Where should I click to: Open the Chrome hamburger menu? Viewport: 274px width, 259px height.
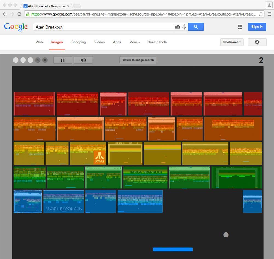tap(269, 14)
